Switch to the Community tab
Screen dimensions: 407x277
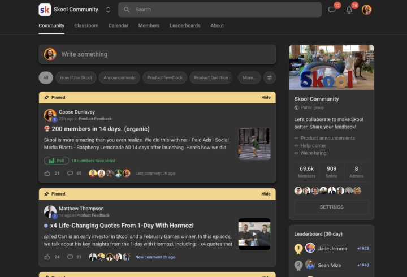(51, 25)
